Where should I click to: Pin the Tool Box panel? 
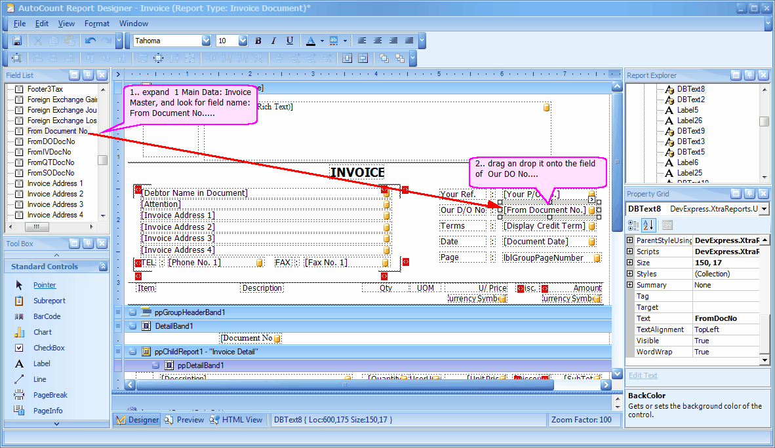coord(88,244)
